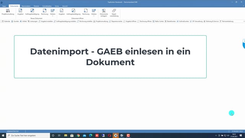Launch Microsoft Edge from the taskbar
Viewport: 245px width, 138px height.
pos(91,135)
